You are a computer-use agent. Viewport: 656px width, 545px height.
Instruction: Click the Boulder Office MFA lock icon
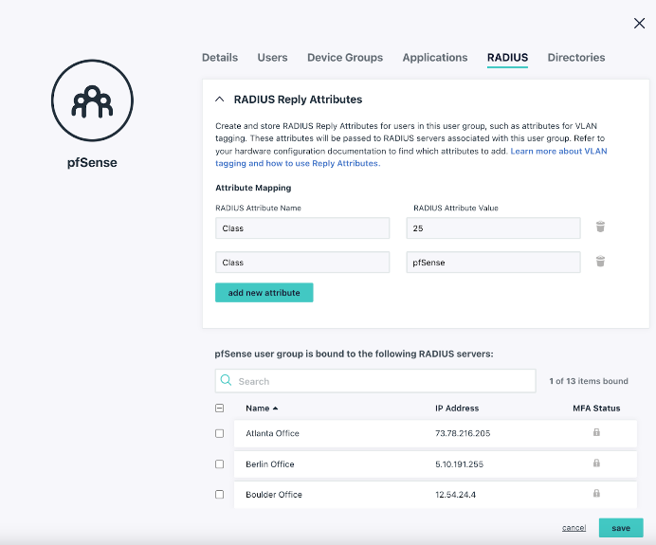click(x=596, y=494)
